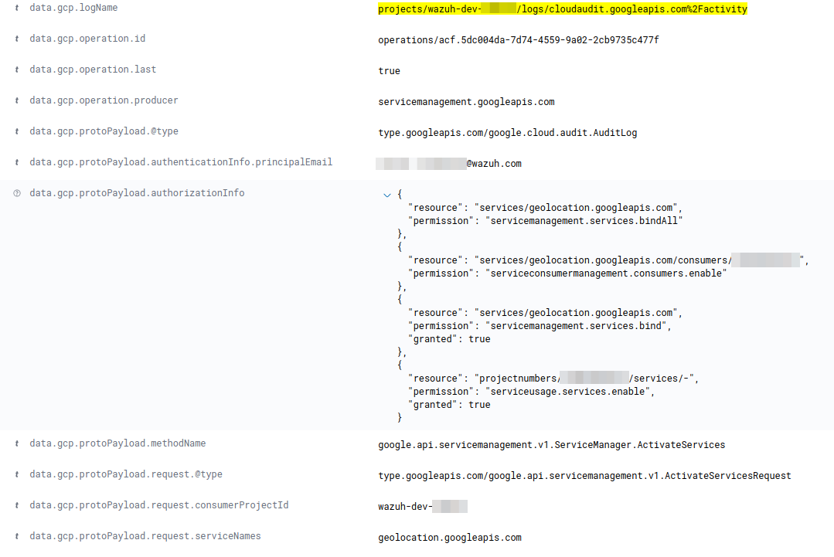Click the servicemanagement.googleapis.com producer value
The height and width of the screenshot is (557, 834).
pos(466,101)
